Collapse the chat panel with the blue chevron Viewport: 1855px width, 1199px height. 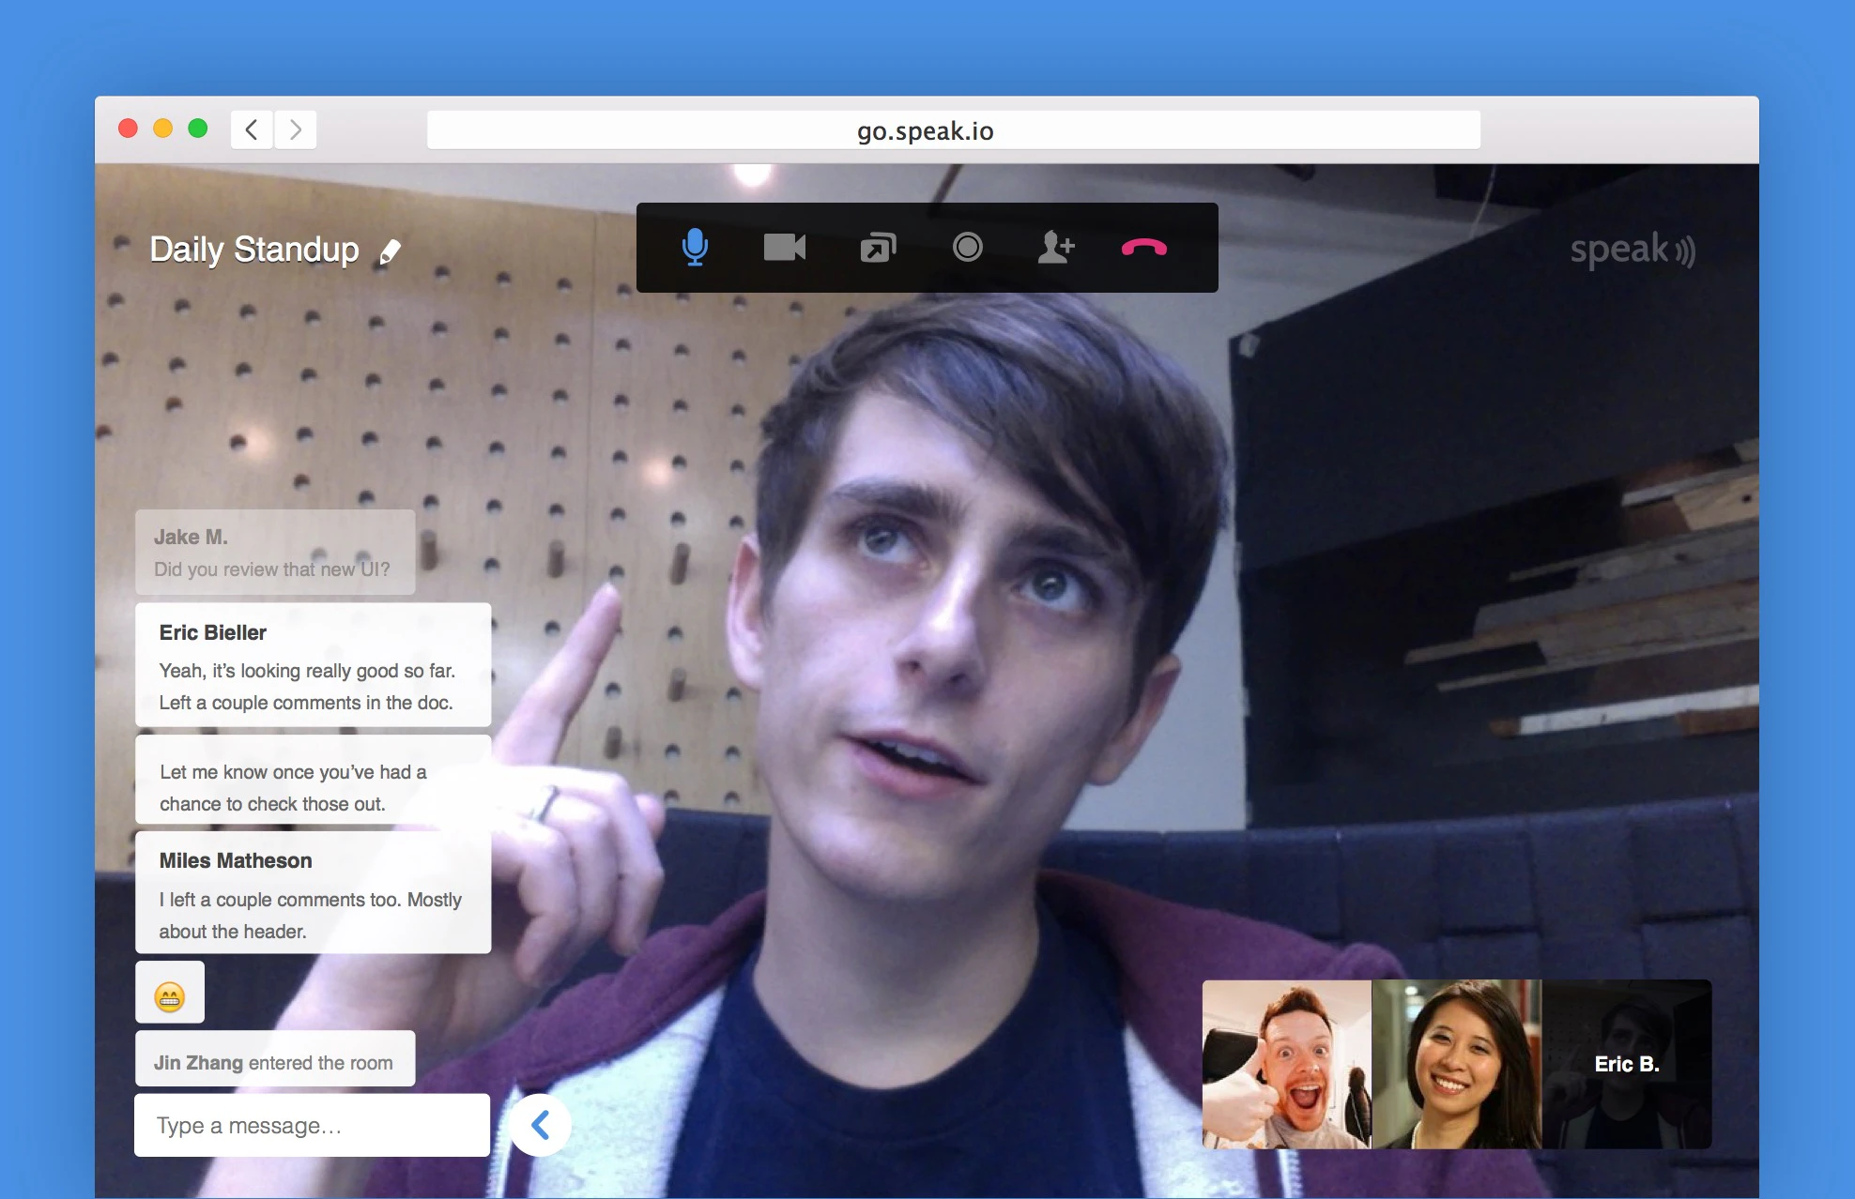tap(541, 1125)
